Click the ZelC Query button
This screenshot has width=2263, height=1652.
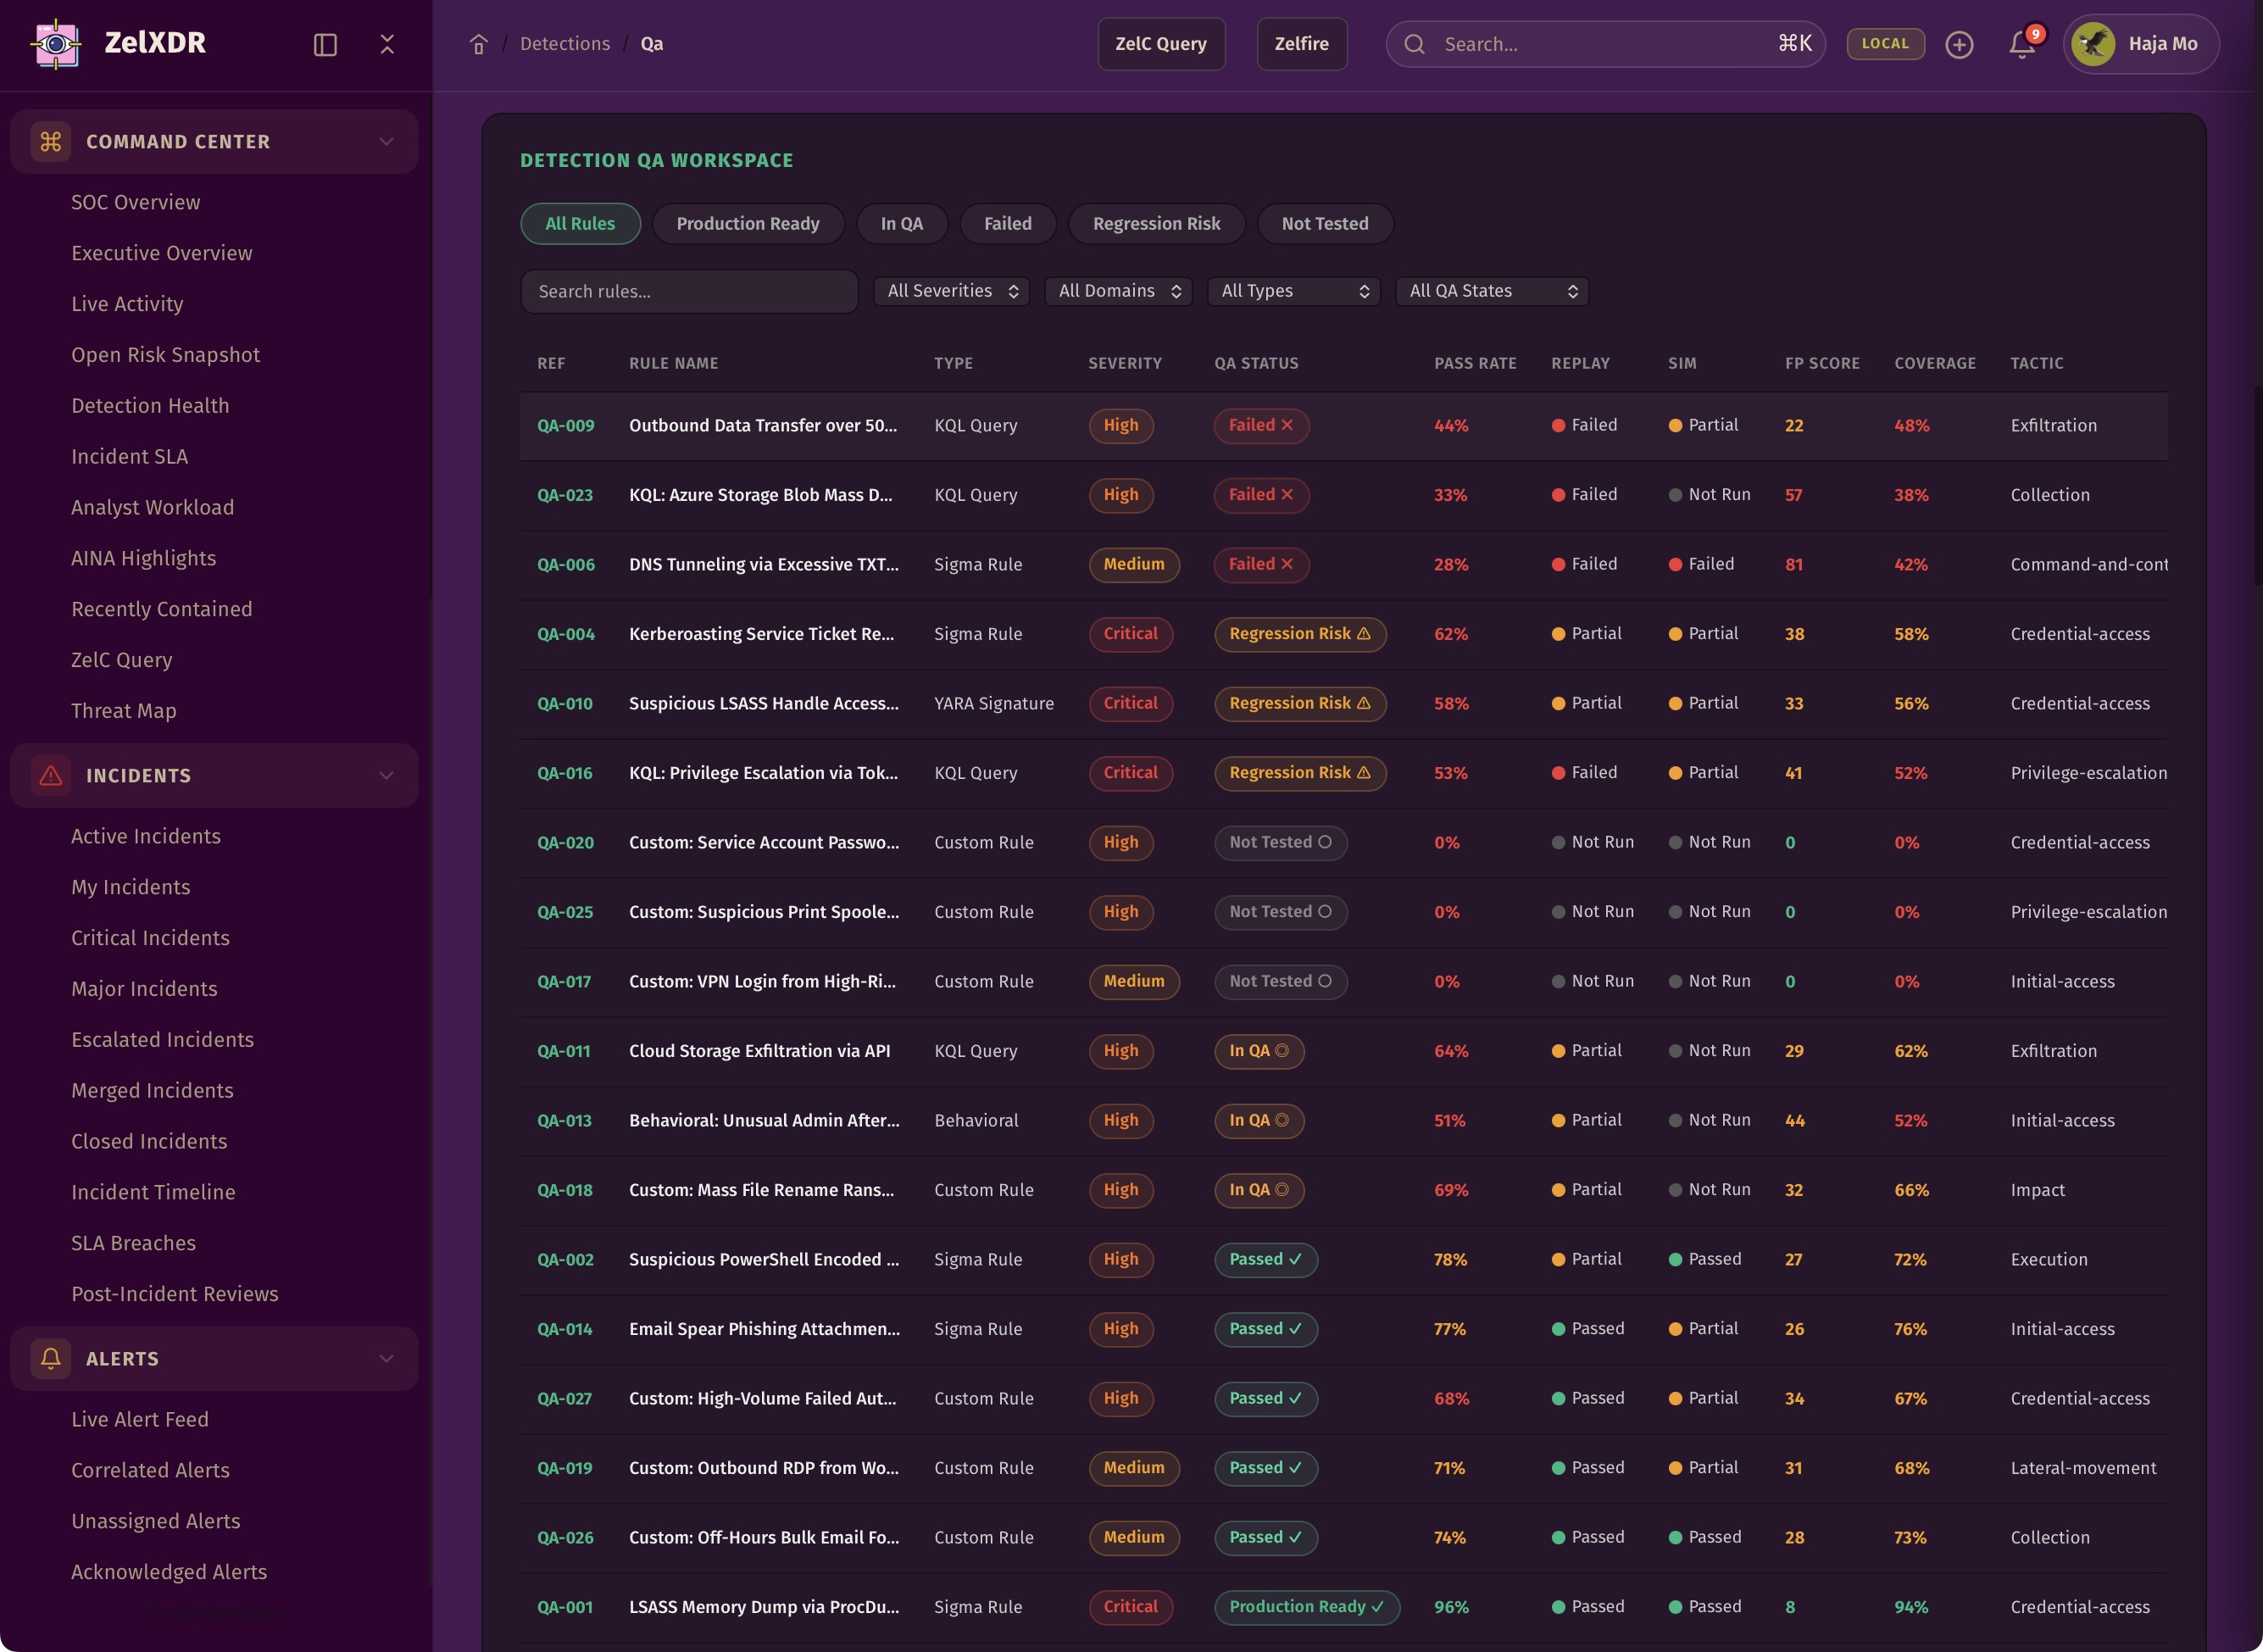(1160, 44)
